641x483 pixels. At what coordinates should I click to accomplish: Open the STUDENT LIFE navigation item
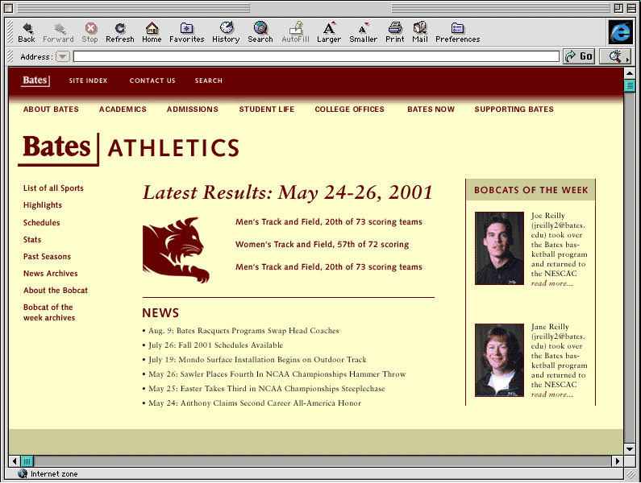(267, 109)
